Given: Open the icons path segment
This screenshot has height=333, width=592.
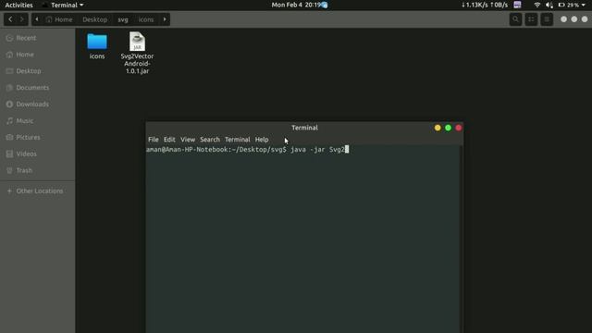Looking at the screenshot, I should (146, 19).
